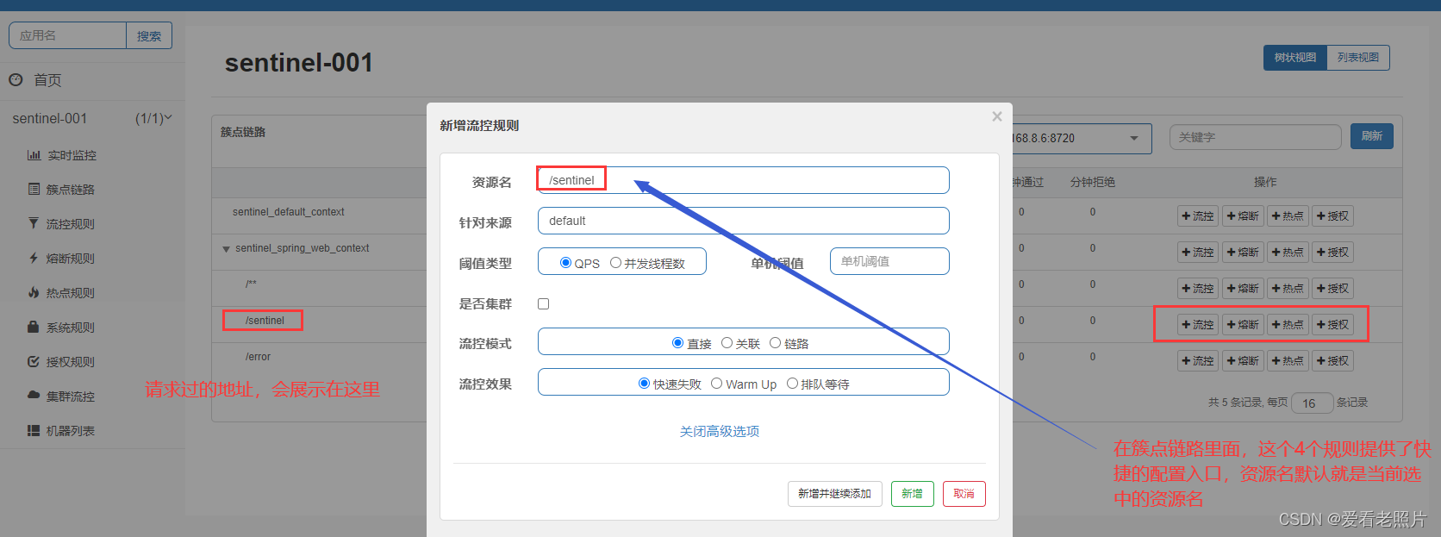This screenshot has width=1441, height=537.
Task: Click the home clock icon beside 首页
Action: 16,79
